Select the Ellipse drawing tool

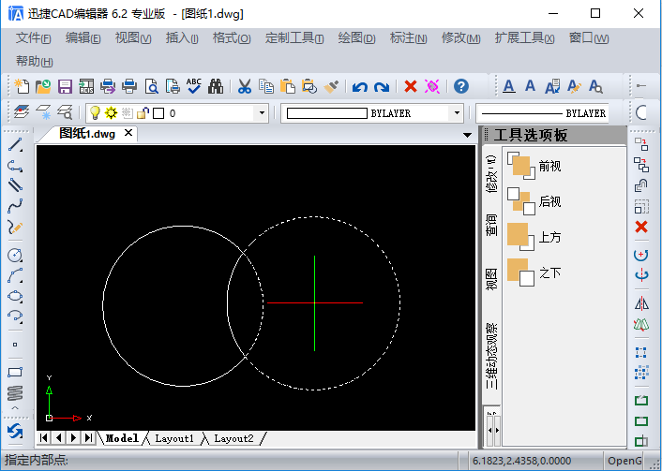pos(15,296)
